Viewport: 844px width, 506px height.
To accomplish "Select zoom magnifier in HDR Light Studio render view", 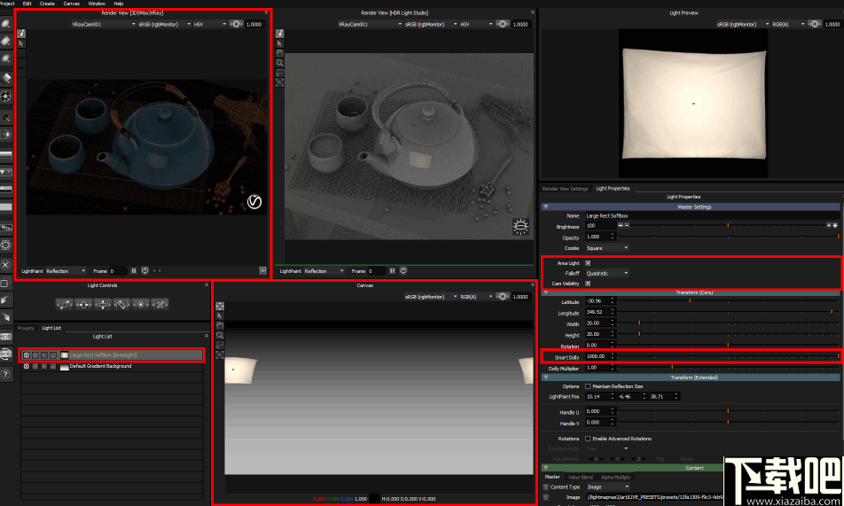I will 280,63.
